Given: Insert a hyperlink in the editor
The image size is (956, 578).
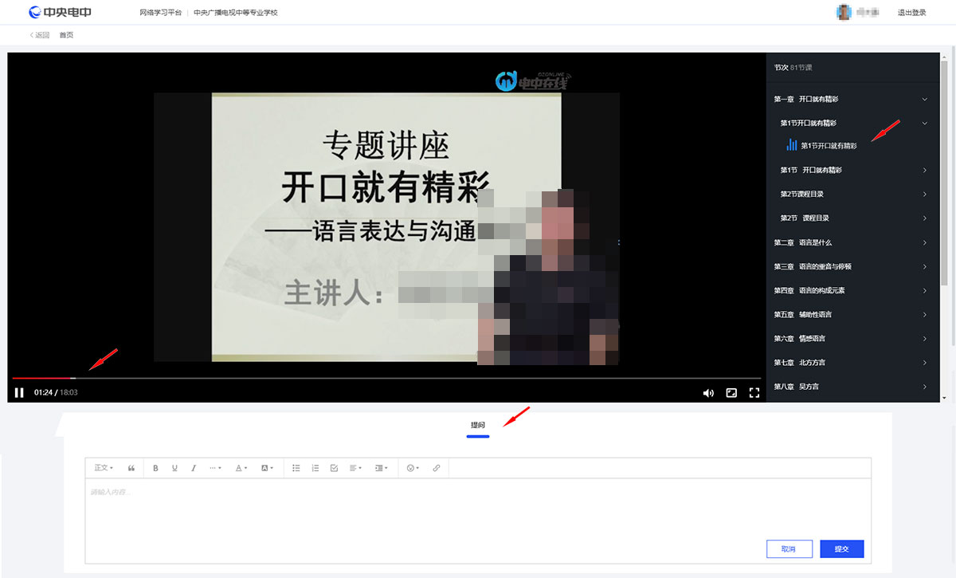Looking at the screenshot, I should [x=436, y=468].
